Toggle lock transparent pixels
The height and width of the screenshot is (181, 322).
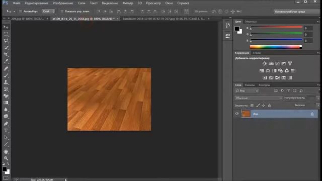coord(252,106)
